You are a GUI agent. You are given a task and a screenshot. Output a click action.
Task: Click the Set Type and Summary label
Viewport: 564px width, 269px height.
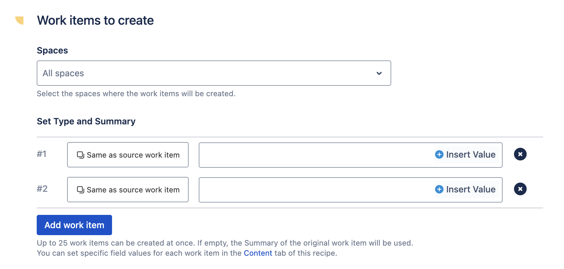(x=86, y=122)
